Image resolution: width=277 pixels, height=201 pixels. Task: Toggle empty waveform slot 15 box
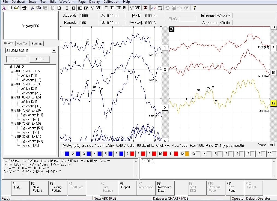[220, 154]
